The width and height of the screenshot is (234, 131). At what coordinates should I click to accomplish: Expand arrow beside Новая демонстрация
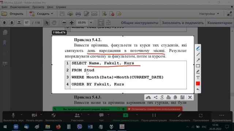point(137,115)
